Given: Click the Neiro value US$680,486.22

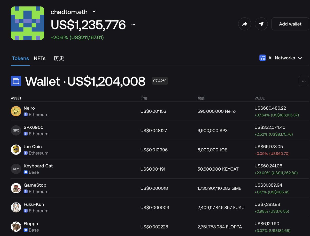Looking at the screenshot, I should pyautogui.click(x=270, y=108).
